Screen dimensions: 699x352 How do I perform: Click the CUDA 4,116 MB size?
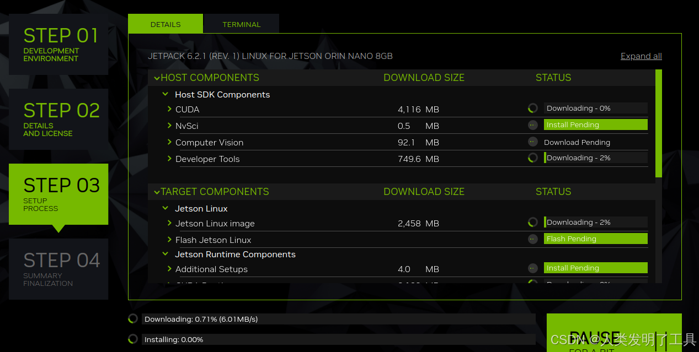pos(418,110)
